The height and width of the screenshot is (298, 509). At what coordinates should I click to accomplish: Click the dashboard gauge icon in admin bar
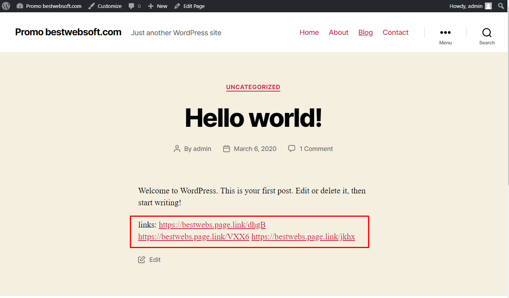pyautogui.click(x=20, y=6)
